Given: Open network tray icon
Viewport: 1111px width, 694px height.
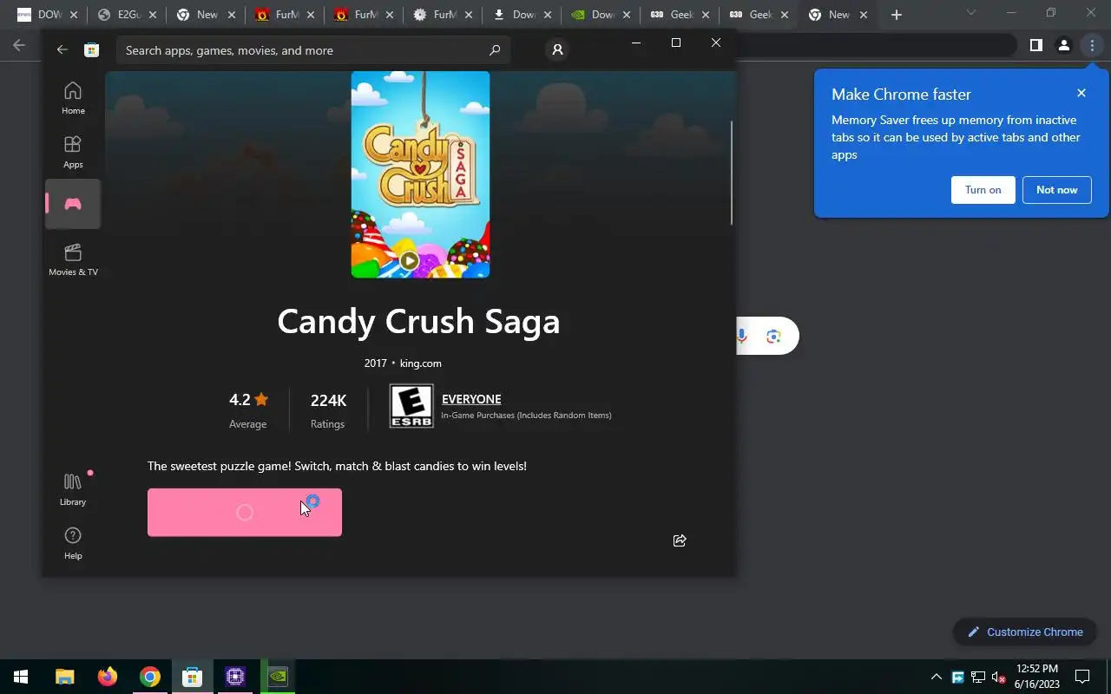Looking at the screenshot, I should pyautogui.click(x=978, y=677).
